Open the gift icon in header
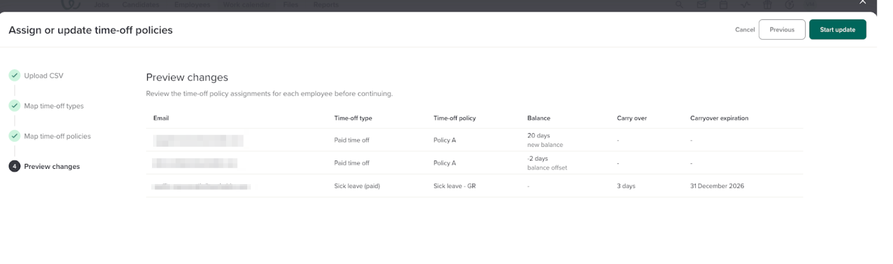This screenshot has width=893, height=264. 767,5
